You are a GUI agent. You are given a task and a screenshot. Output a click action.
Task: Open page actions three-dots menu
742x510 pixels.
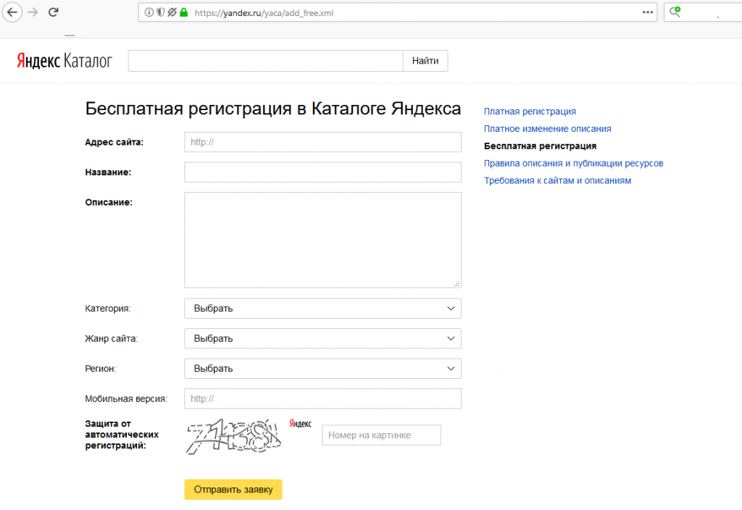tap(647, 13)
